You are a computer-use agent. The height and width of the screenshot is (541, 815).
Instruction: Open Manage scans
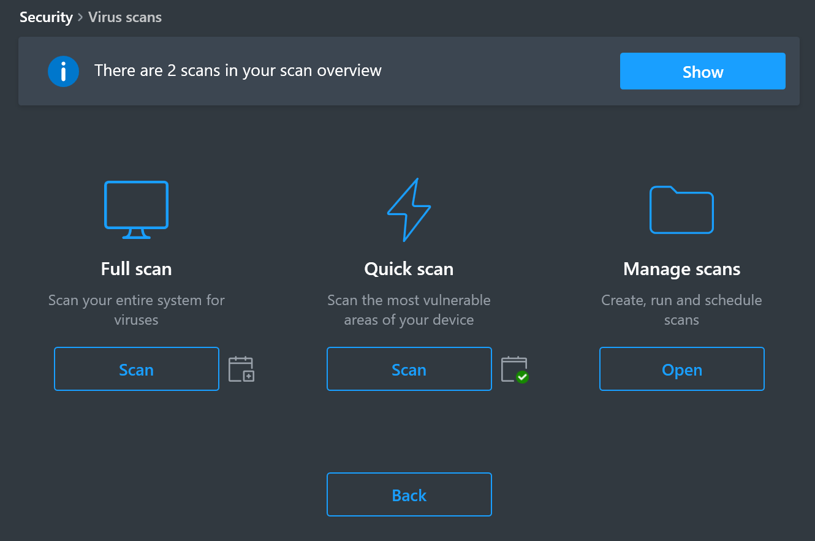click(x=682, y=369)
